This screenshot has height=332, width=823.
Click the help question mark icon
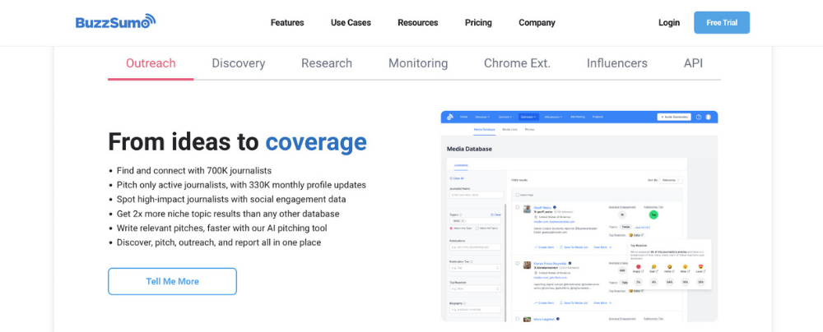[x=699, y=117]
